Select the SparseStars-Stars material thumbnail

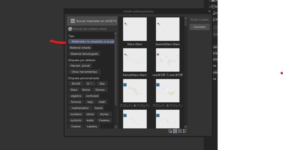point(168,29)
